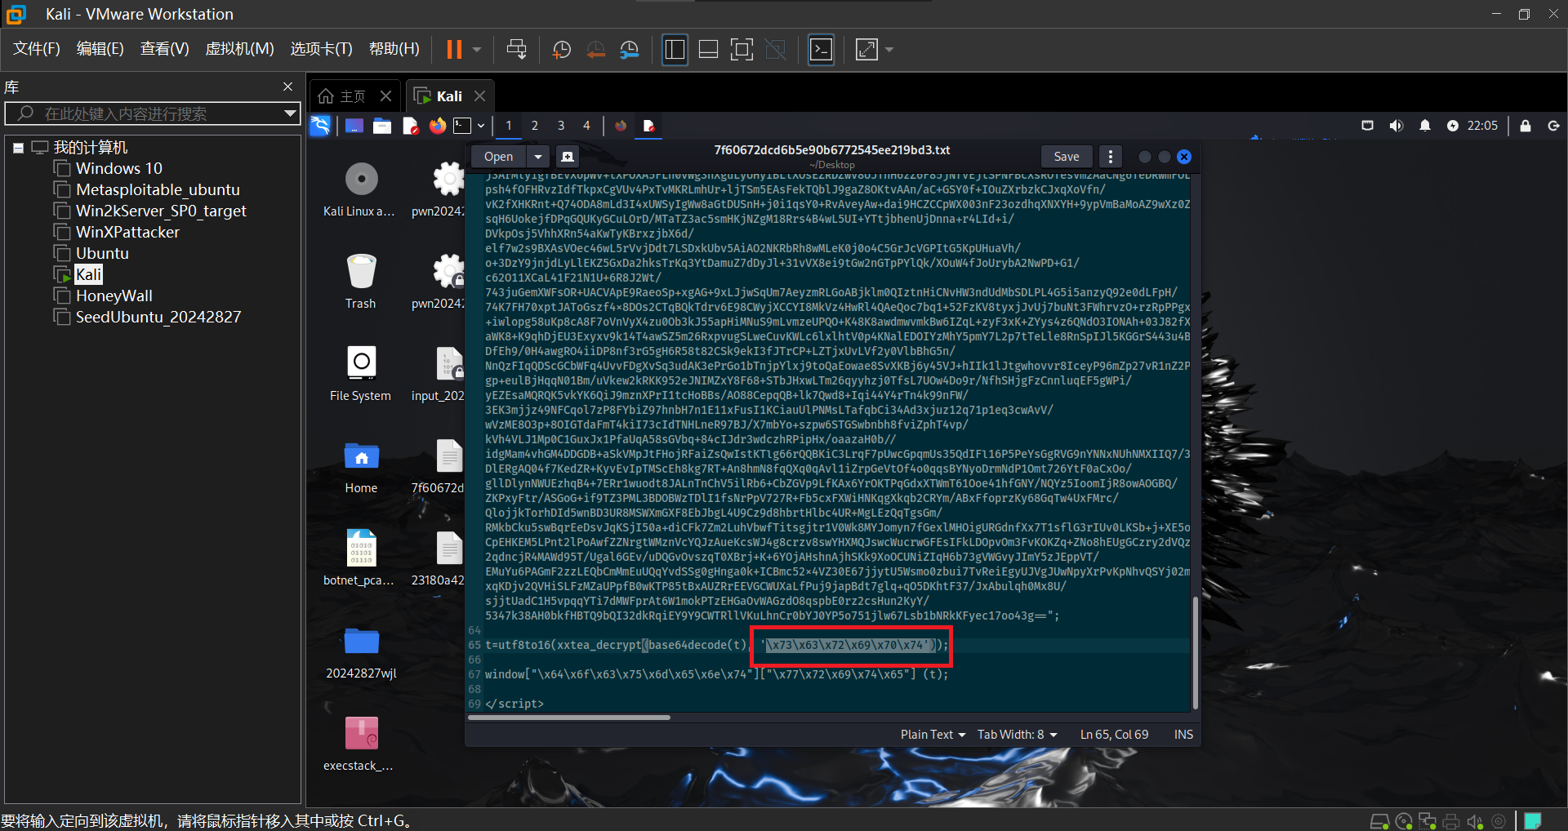
Task: Click the Open button in text editor
Action: (498, 157)
